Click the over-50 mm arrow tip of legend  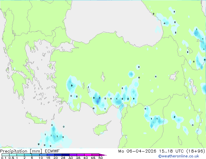pos(103,155)
